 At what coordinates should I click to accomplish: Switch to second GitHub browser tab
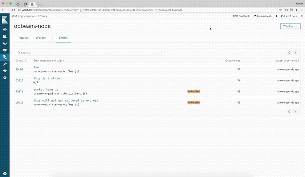[25, 4]
